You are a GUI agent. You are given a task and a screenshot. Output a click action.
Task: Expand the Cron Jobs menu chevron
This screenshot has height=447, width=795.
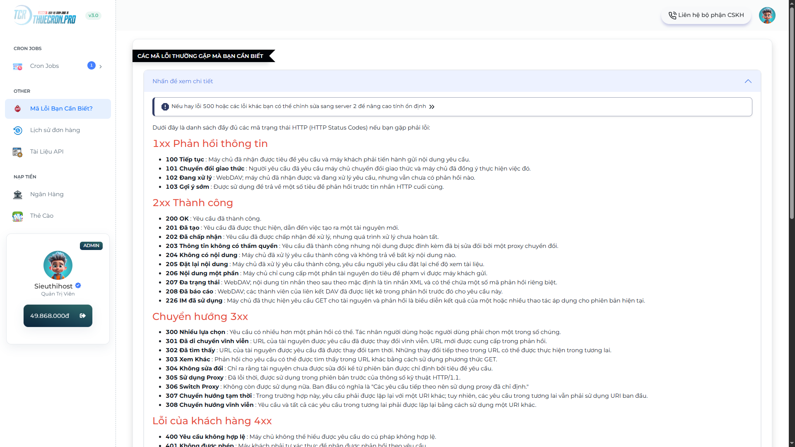(x=101, y=67)
